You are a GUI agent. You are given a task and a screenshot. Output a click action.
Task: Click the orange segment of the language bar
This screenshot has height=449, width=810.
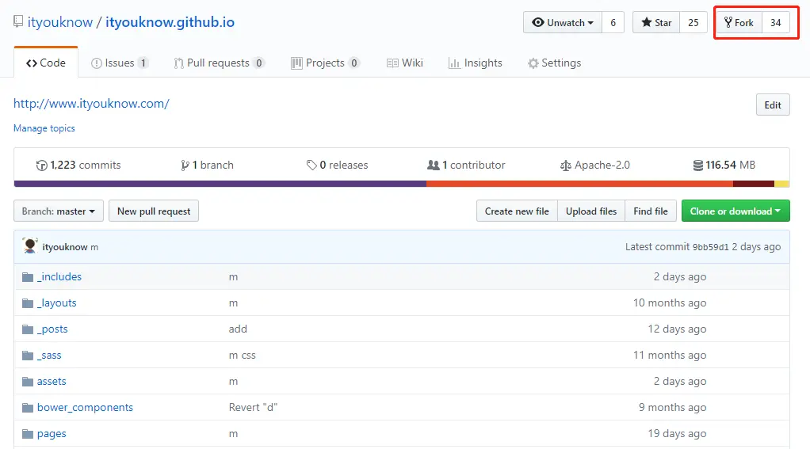[579, 184]
